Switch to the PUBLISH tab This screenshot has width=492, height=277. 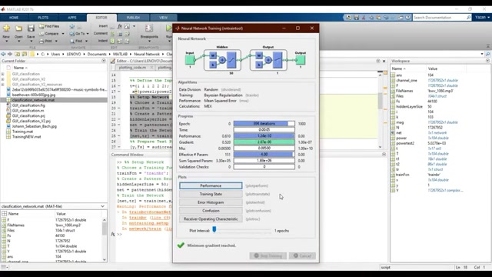click(133, 18)
